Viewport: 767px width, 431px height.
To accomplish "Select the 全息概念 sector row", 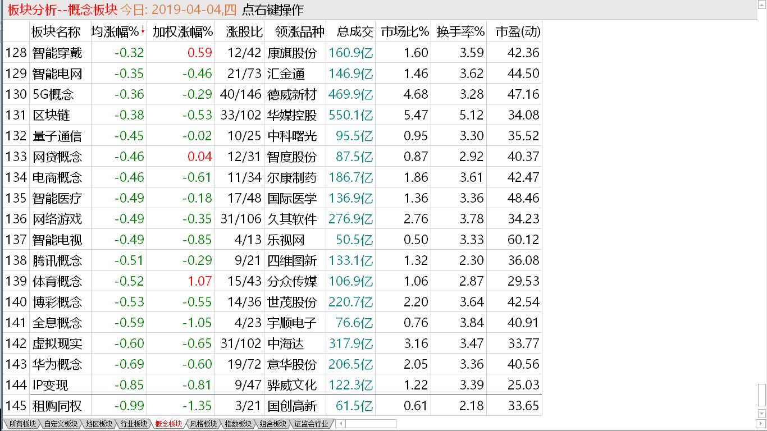I will tap(272, 323).
